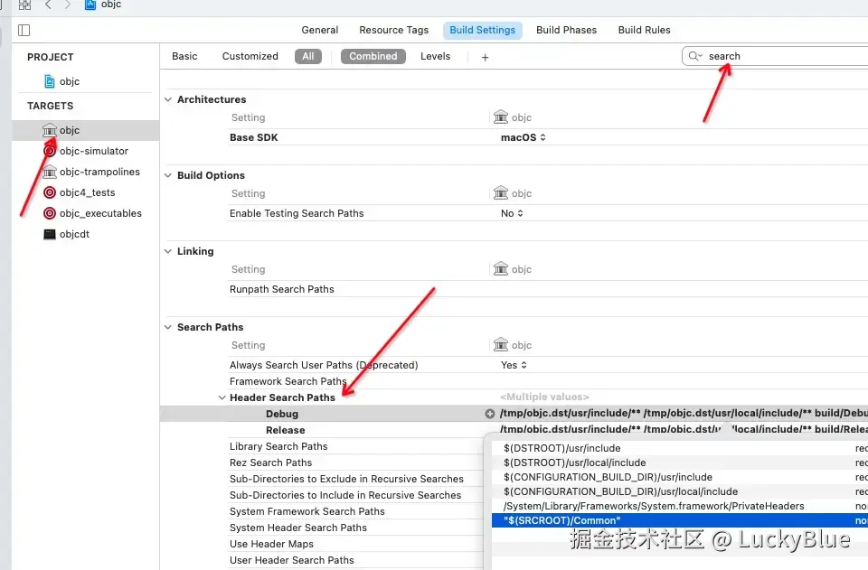Click the forward navigation arrow

[x=68, y=5]
